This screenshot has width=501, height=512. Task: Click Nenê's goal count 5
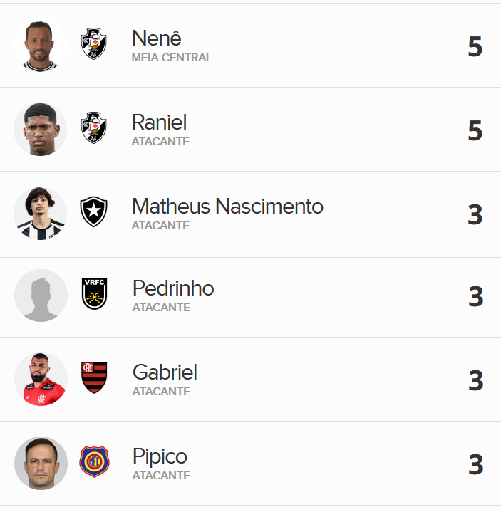pyautogui.click(x=475, y=47)
